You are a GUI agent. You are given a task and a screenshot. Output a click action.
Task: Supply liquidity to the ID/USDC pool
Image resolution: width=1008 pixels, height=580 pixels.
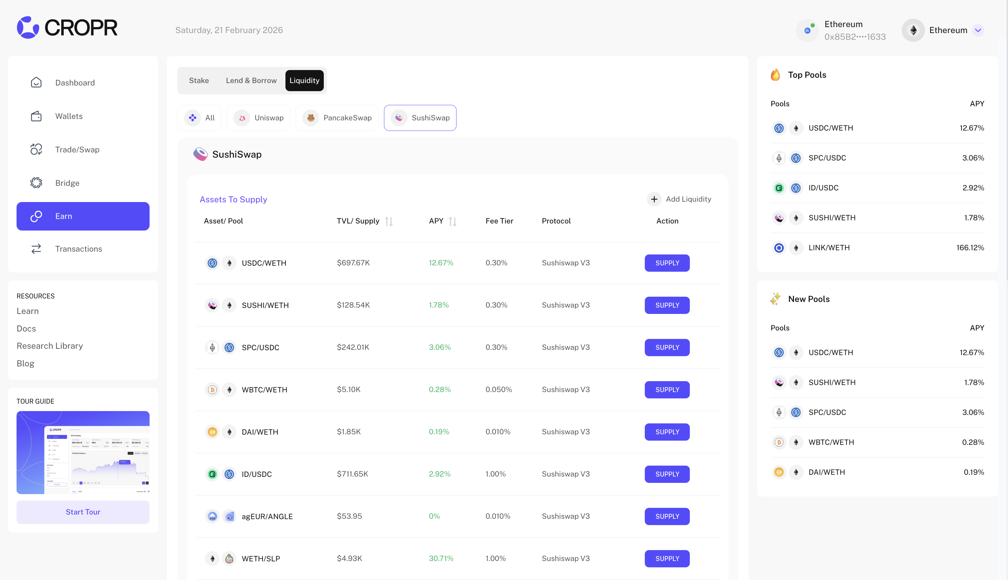coord(667,474)
